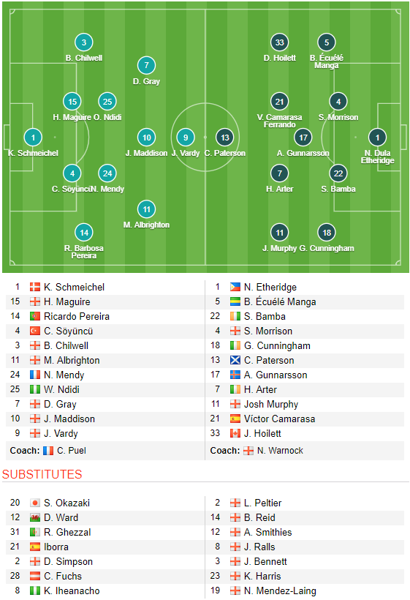410x600 pixels.
Task: Select A. Gunnarsson's number 17 circle
Action: pyautogui.click(x=303, y=138)
